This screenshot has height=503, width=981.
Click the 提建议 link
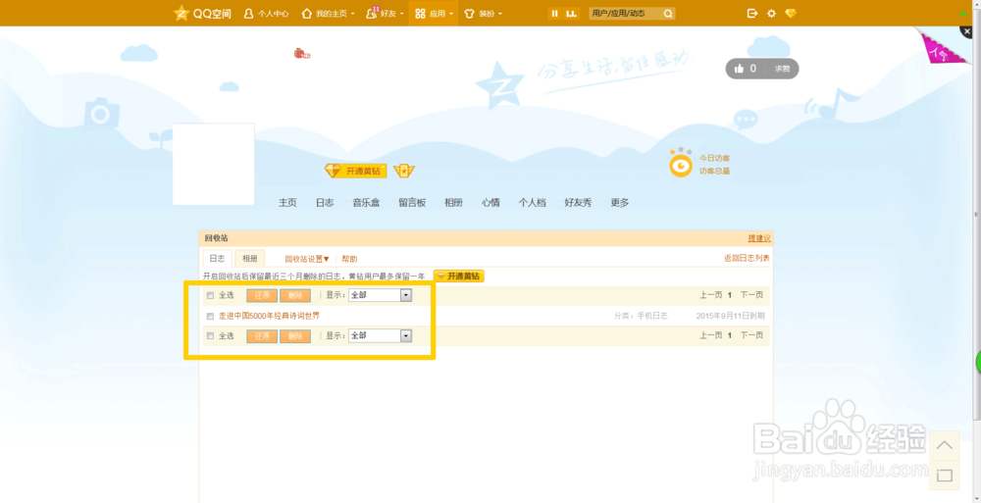coord(759,238)
